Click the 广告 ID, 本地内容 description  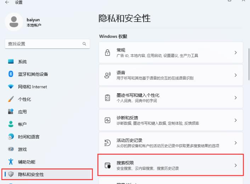[x=157, y=56]
